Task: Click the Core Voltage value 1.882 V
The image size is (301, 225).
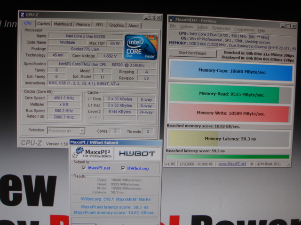Action: (x=110, y=56)
